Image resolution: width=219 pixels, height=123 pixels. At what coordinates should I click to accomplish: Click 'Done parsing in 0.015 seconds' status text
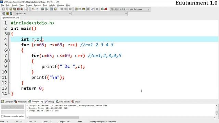(x=103, y=122)
